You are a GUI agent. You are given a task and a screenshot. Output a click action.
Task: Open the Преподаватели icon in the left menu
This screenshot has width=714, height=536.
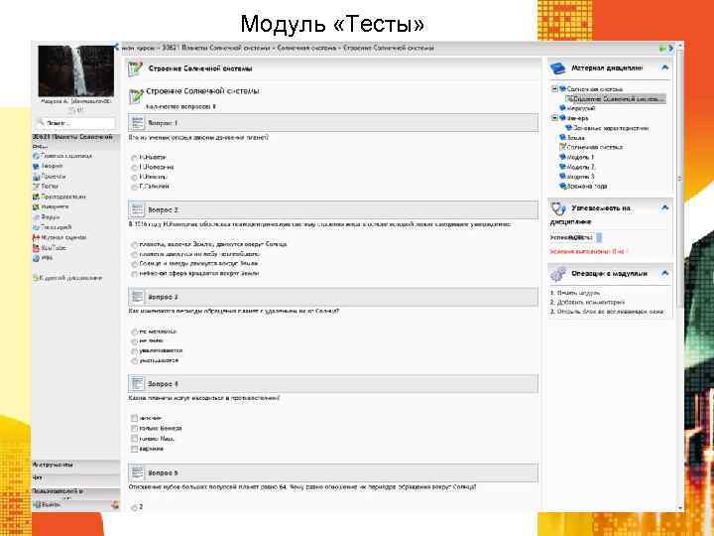pyautogui.click(x=36, y=197)
